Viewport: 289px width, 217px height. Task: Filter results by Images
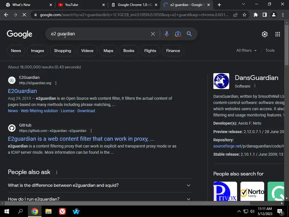pyautogui.click(x=38, y=51)
